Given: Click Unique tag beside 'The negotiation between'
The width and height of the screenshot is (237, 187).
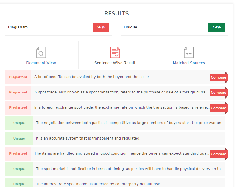Looking at the screenshot, I should pyautogui.click(x=19, y=123).
